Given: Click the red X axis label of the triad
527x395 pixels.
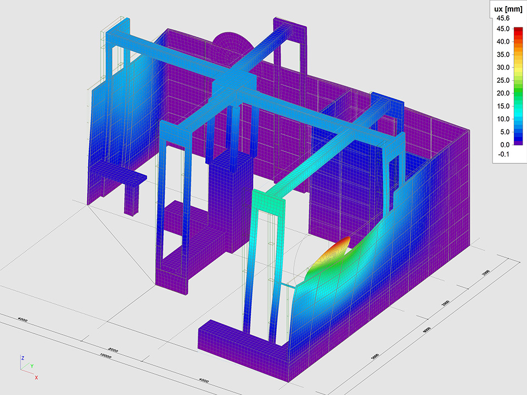Looking at the screenshot, I should click(x=36, y=377).
